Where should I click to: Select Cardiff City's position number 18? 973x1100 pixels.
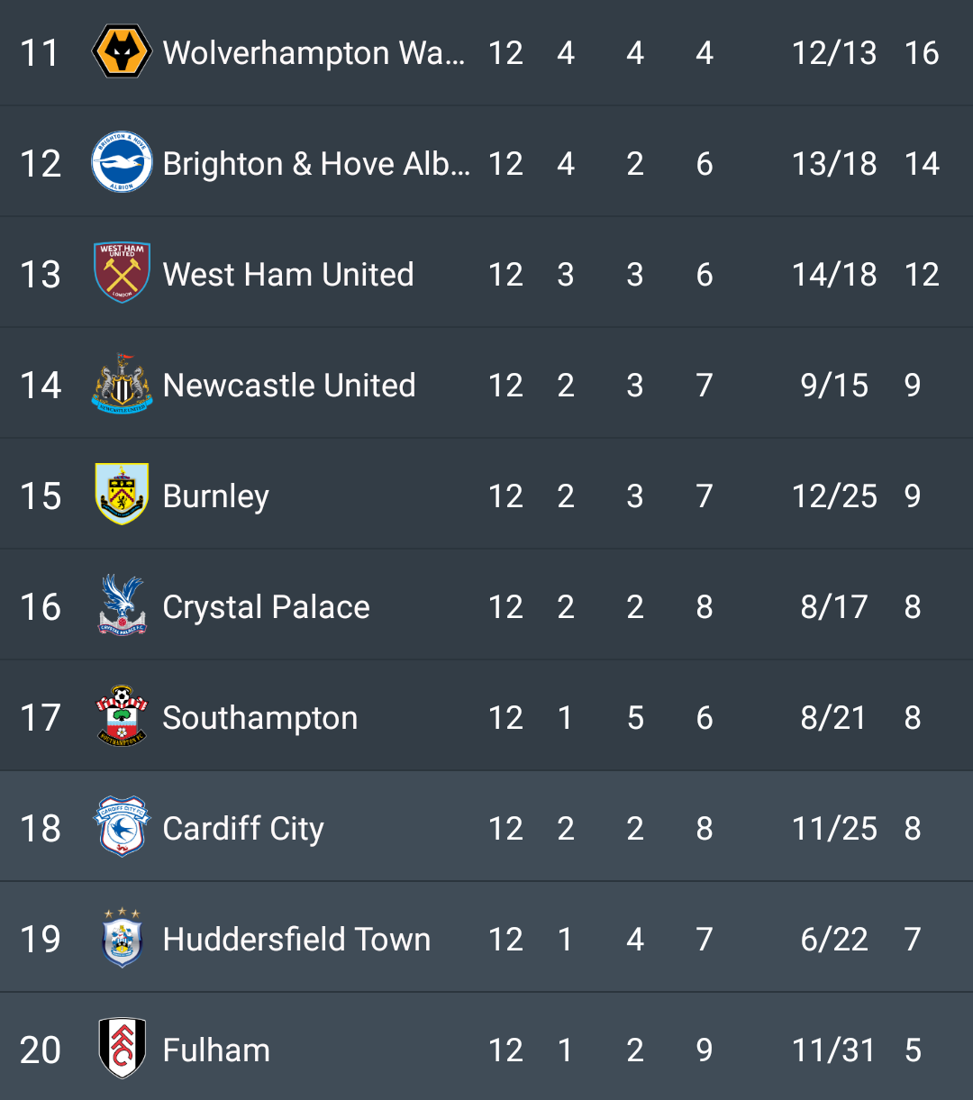click(41, 829)
